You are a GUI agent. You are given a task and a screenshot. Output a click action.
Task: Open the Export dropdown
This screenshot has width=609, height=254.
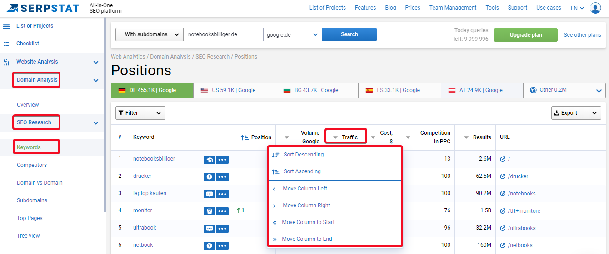(x=576, y=113)
